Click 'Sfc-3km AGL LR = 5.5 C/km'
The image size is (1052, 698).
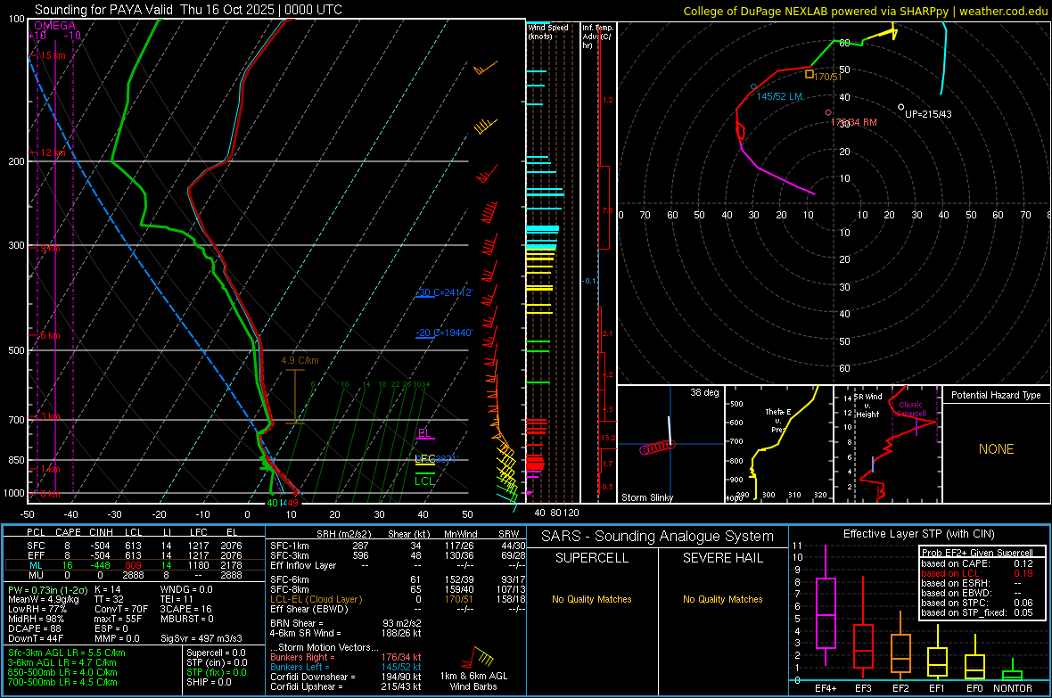67,653
